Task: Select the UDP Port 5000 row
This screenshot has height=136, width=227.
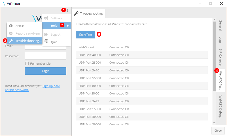Action: click(x=142, y=94)
